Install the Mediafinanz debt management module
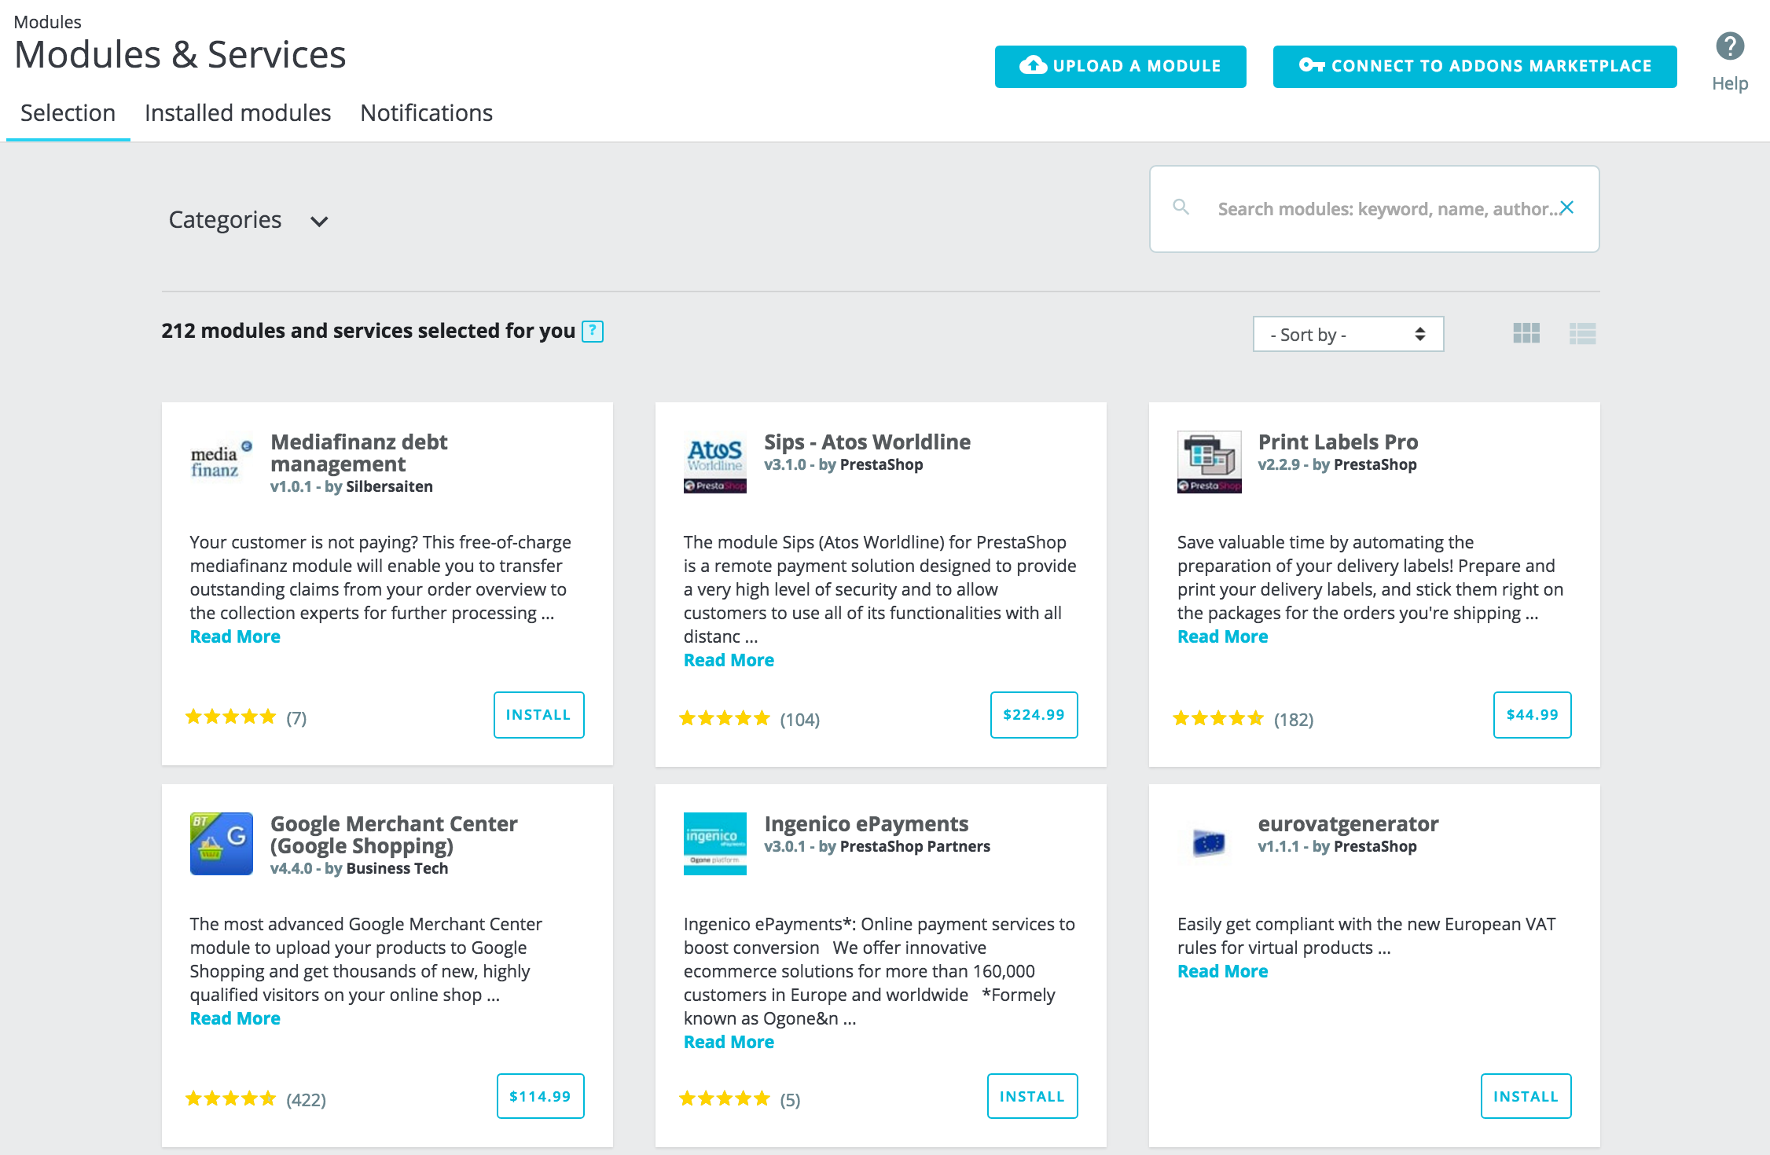 coord(538,715)
